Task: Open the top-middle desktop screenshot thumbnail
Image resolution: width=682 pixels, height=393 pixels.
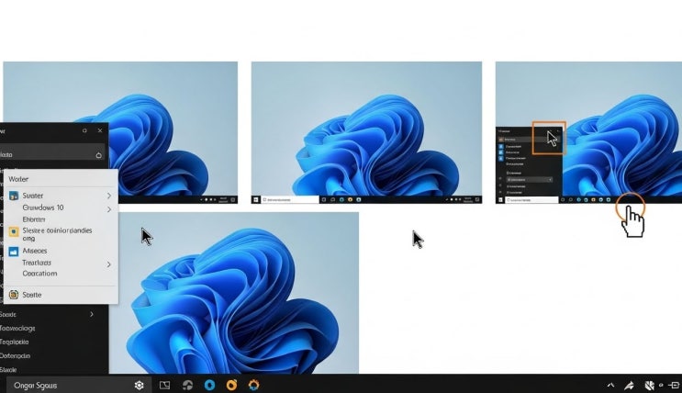Action: point(366,132)
